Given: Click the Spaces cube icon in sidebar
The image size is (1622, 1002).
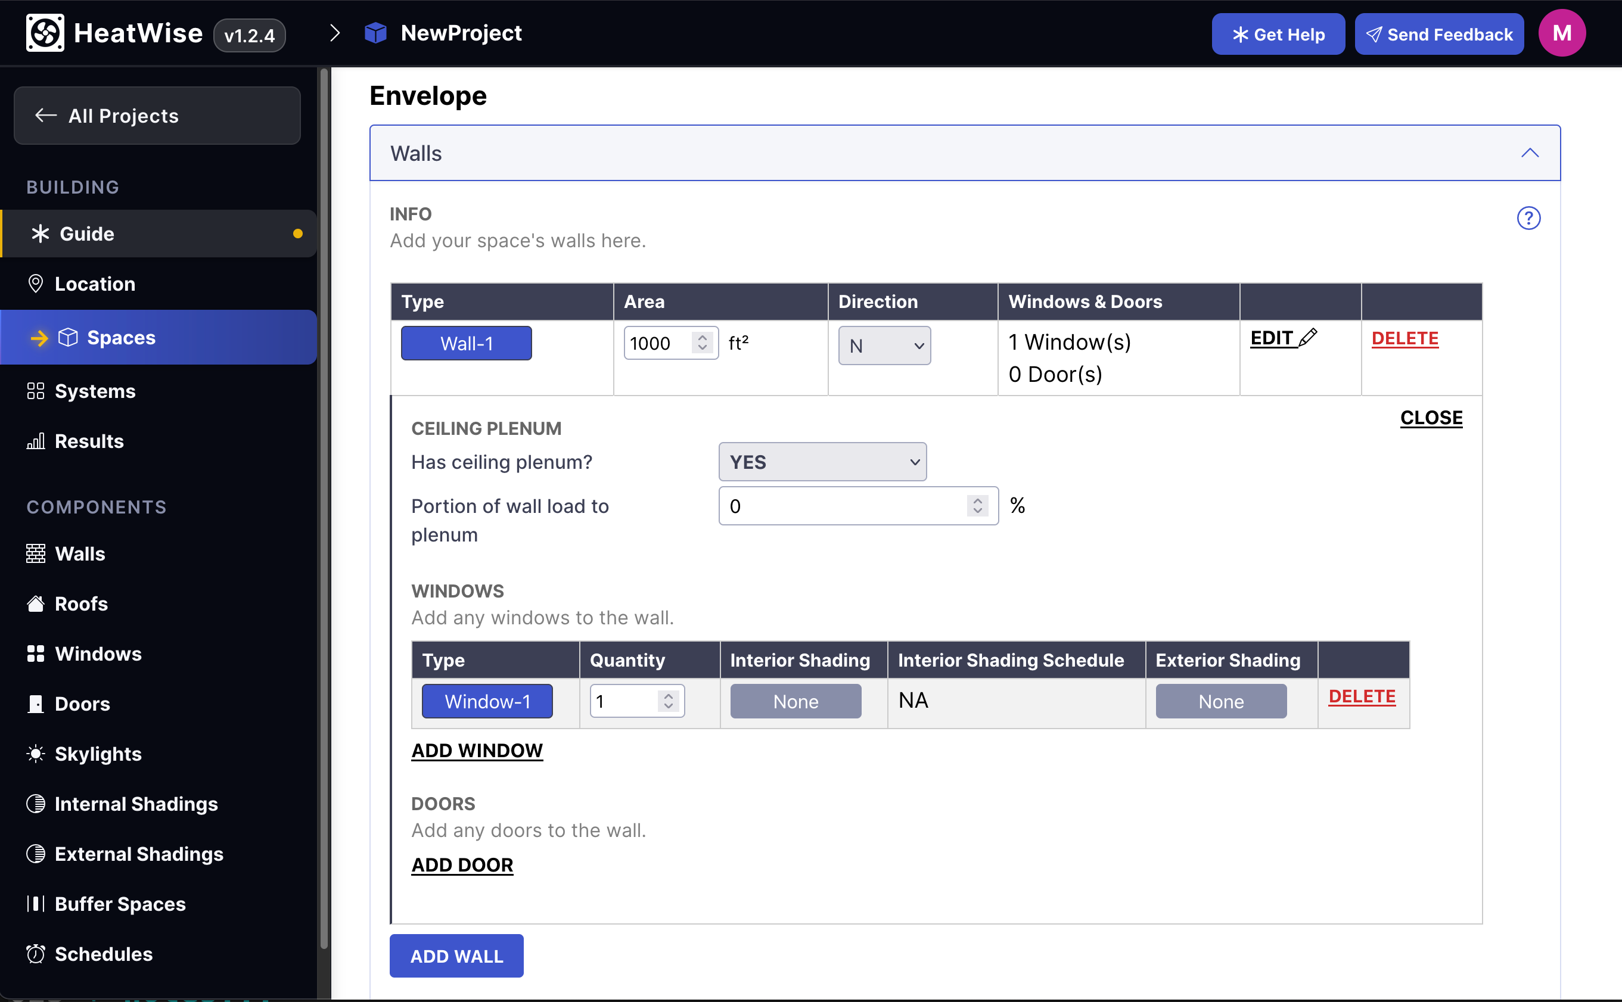Looking at the screenshot, I should [67, 337].
